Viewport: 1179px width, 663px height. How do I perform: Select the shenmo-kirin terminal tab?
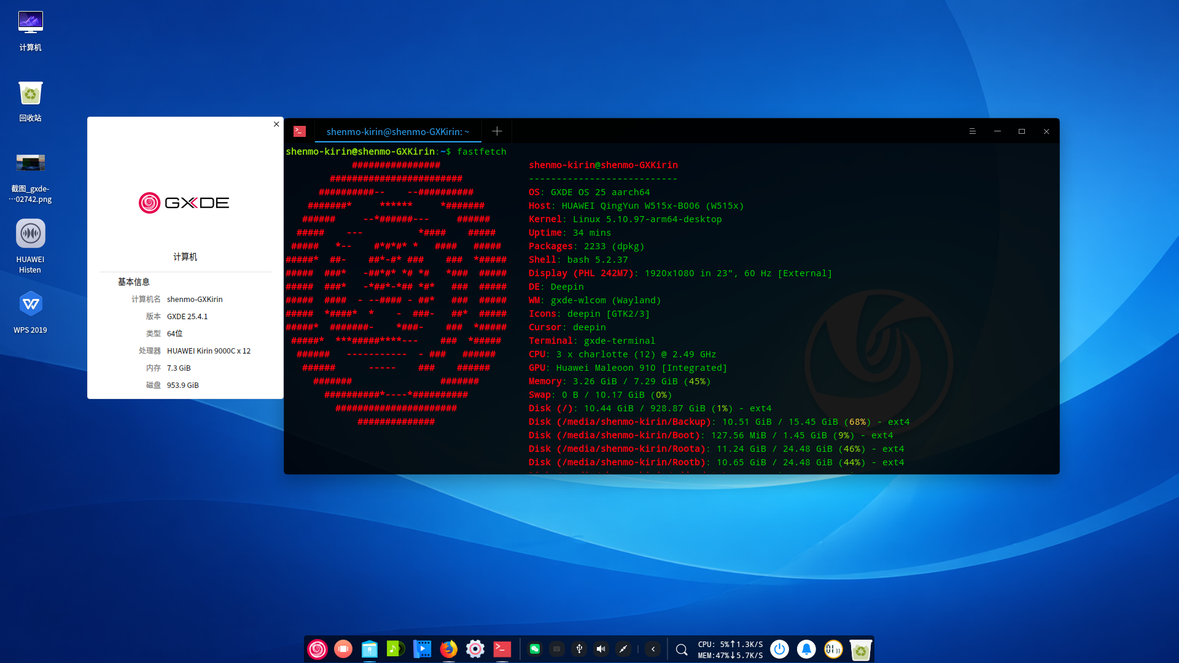pos(398,131)
